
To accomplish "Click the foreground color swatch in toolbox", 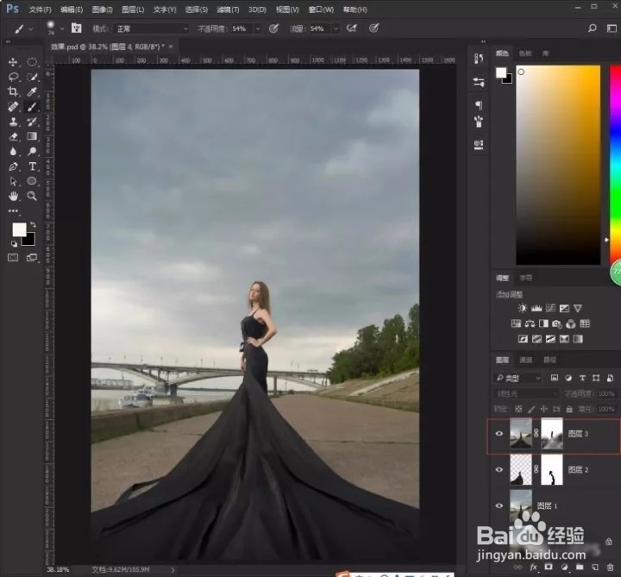I will [19, 229].
